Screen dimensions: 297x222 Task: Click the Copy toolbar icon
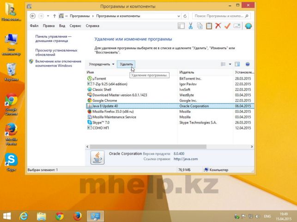pos(200,26)
